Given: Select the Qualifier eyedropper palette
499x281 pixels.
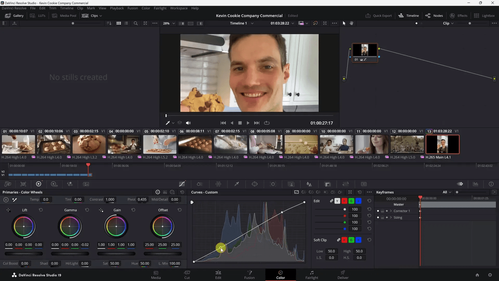Looking at the screenshot, I should pyautogui.click(x=237, y=184).
